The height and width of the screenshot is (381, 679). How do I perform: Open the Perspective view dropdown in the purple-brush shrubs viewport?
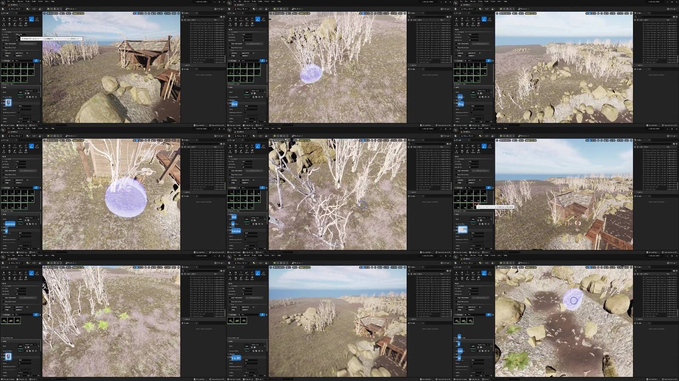[x=279, y=13]
